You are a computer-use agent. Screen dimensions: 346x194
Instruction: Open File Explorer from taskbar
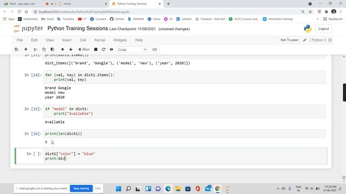(x=178, y=189)
